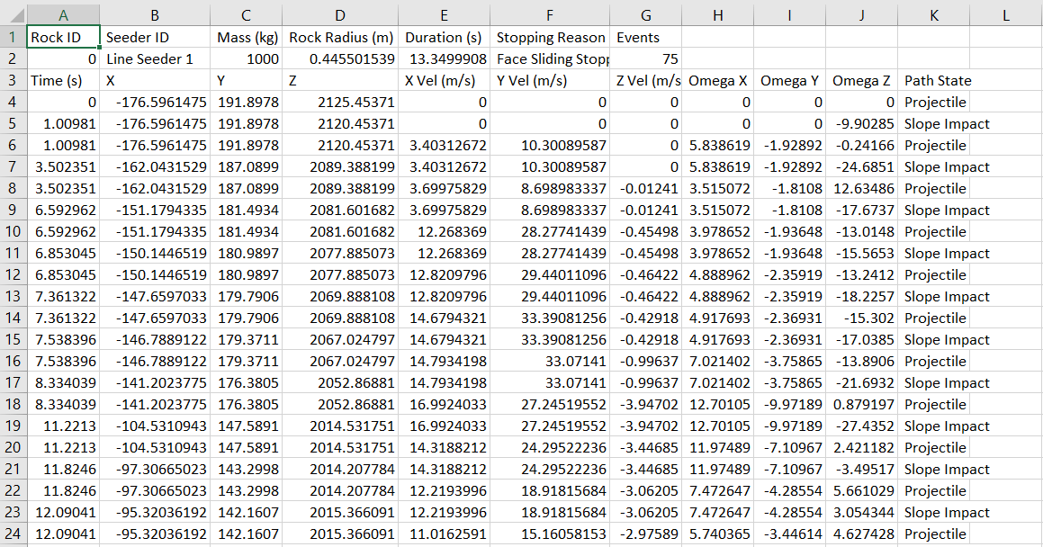The image size is (1043, 547).
Task: Select column K header
Action: coord(933,15)
